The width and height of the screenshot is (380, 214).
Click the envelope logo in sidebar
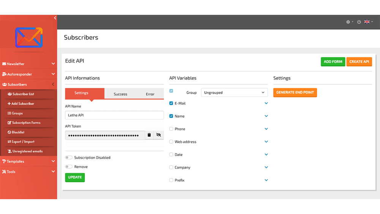(x=29, y=38)
